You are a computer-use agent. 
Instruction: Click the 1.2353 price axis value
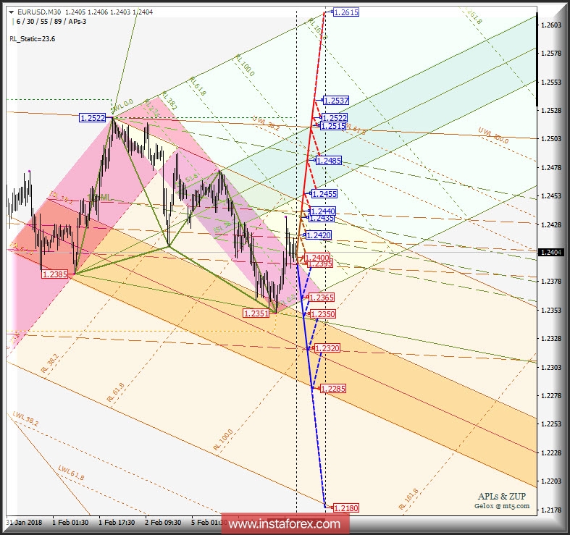click(551, 310)
